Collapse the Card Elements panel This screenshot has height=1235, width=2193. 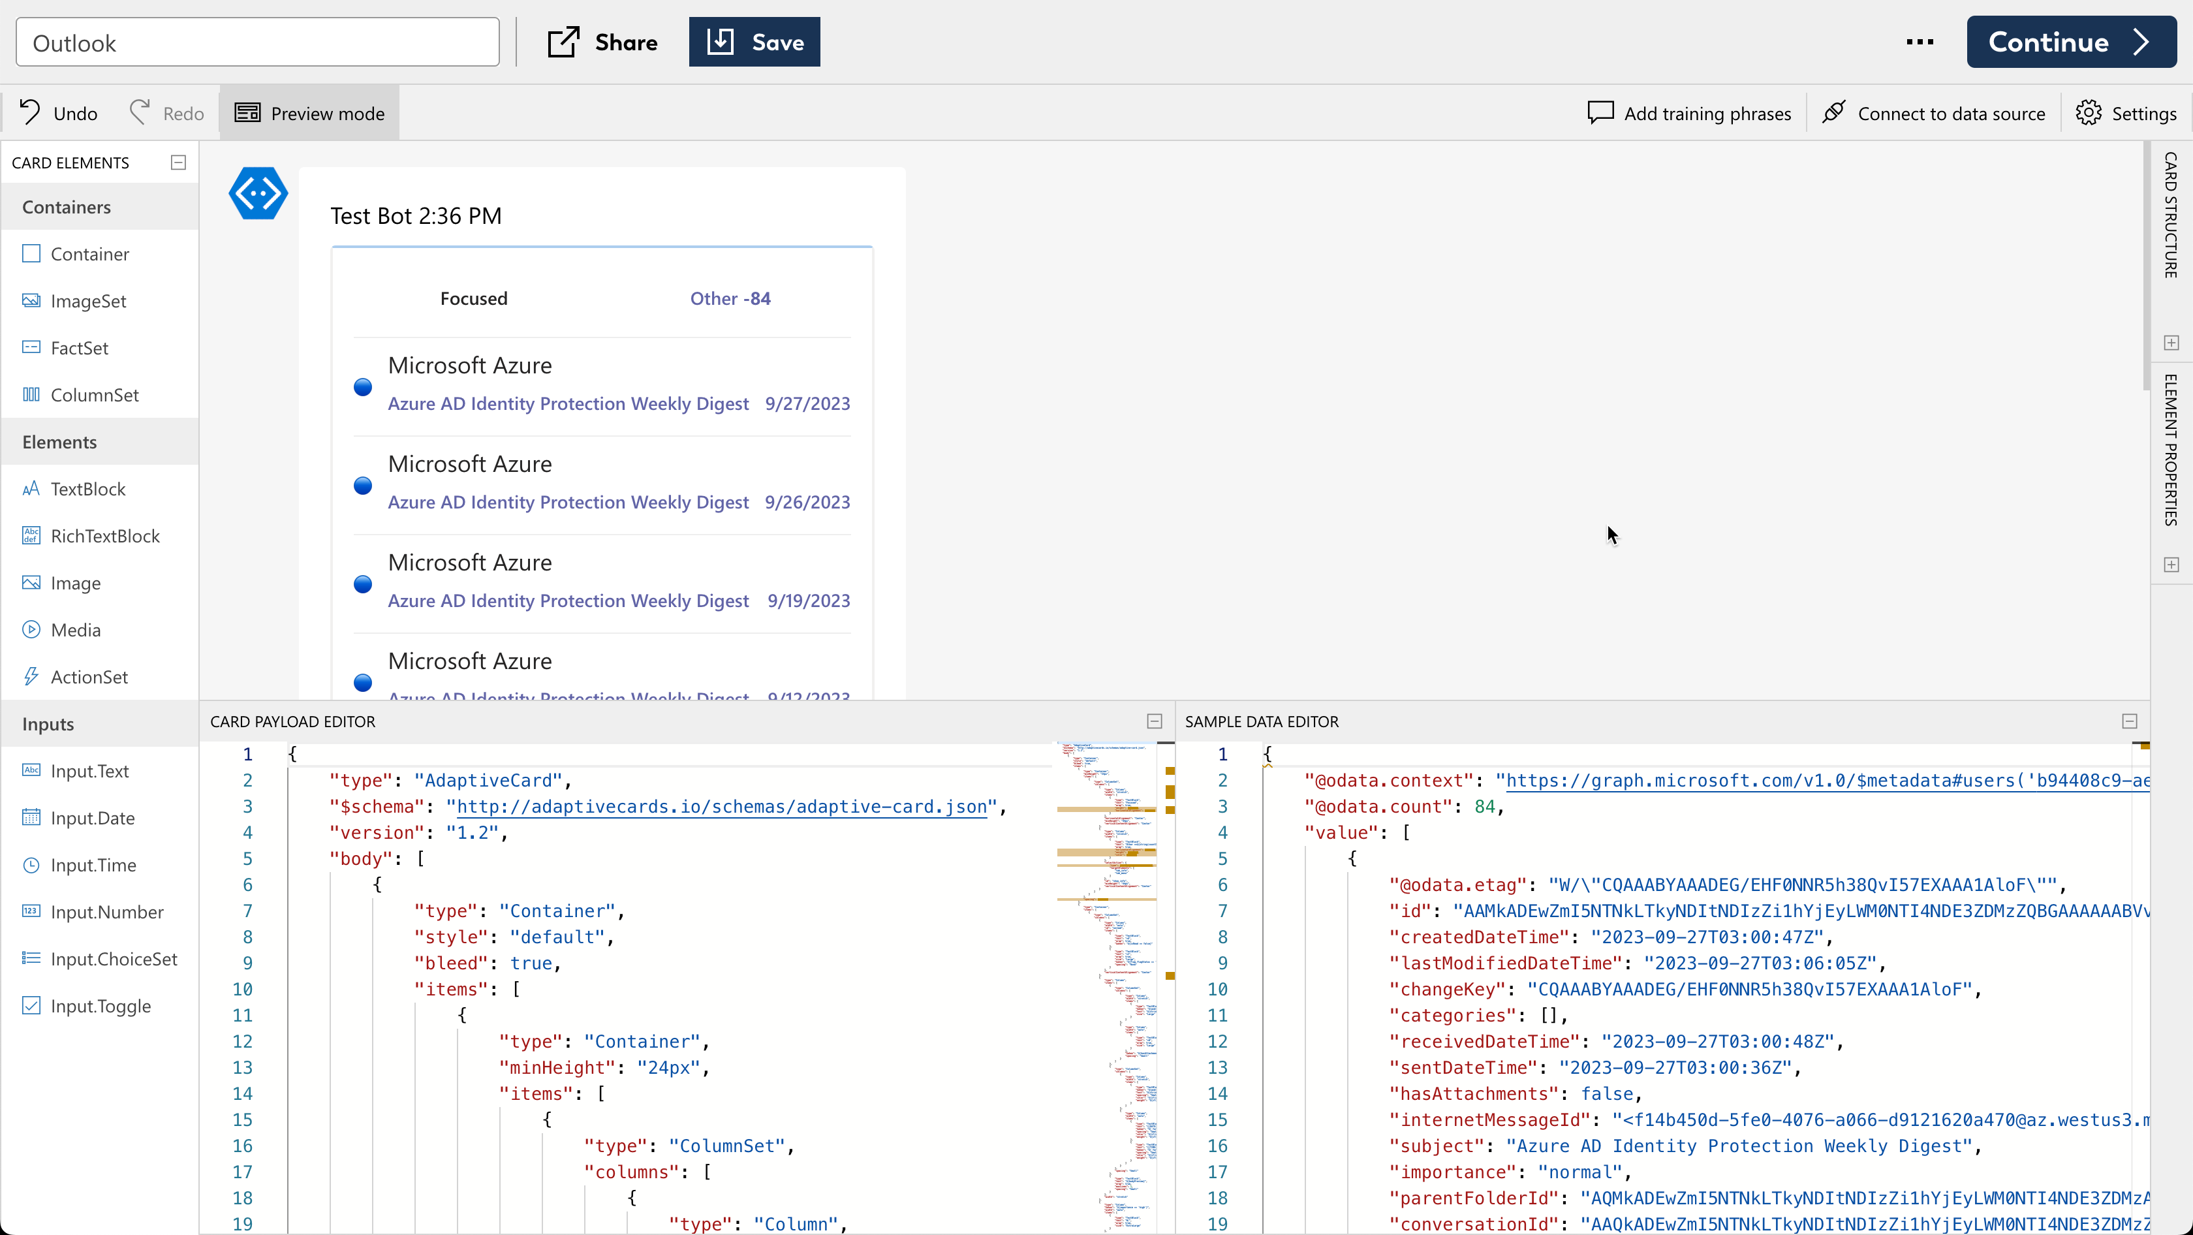pyautogui.click(x=178, y=163)
